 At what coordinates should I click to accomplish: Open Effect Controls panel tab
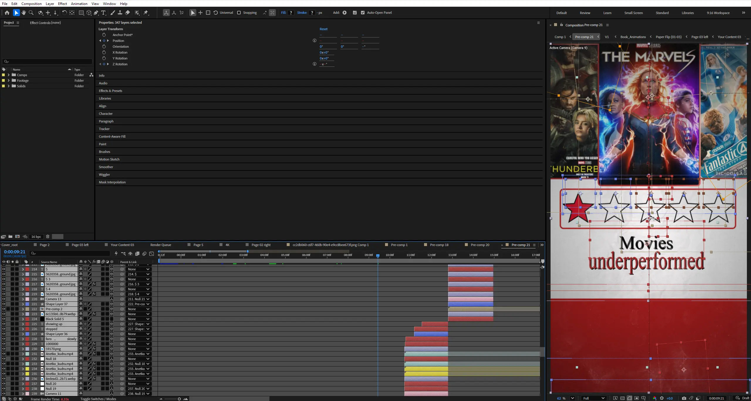click(x=45, y=23)
